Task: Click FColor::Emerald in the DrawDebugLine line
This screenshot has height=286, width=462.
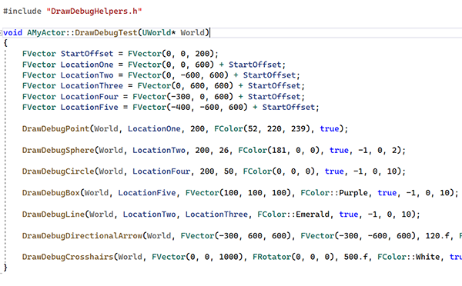Action: pos(293,214)
